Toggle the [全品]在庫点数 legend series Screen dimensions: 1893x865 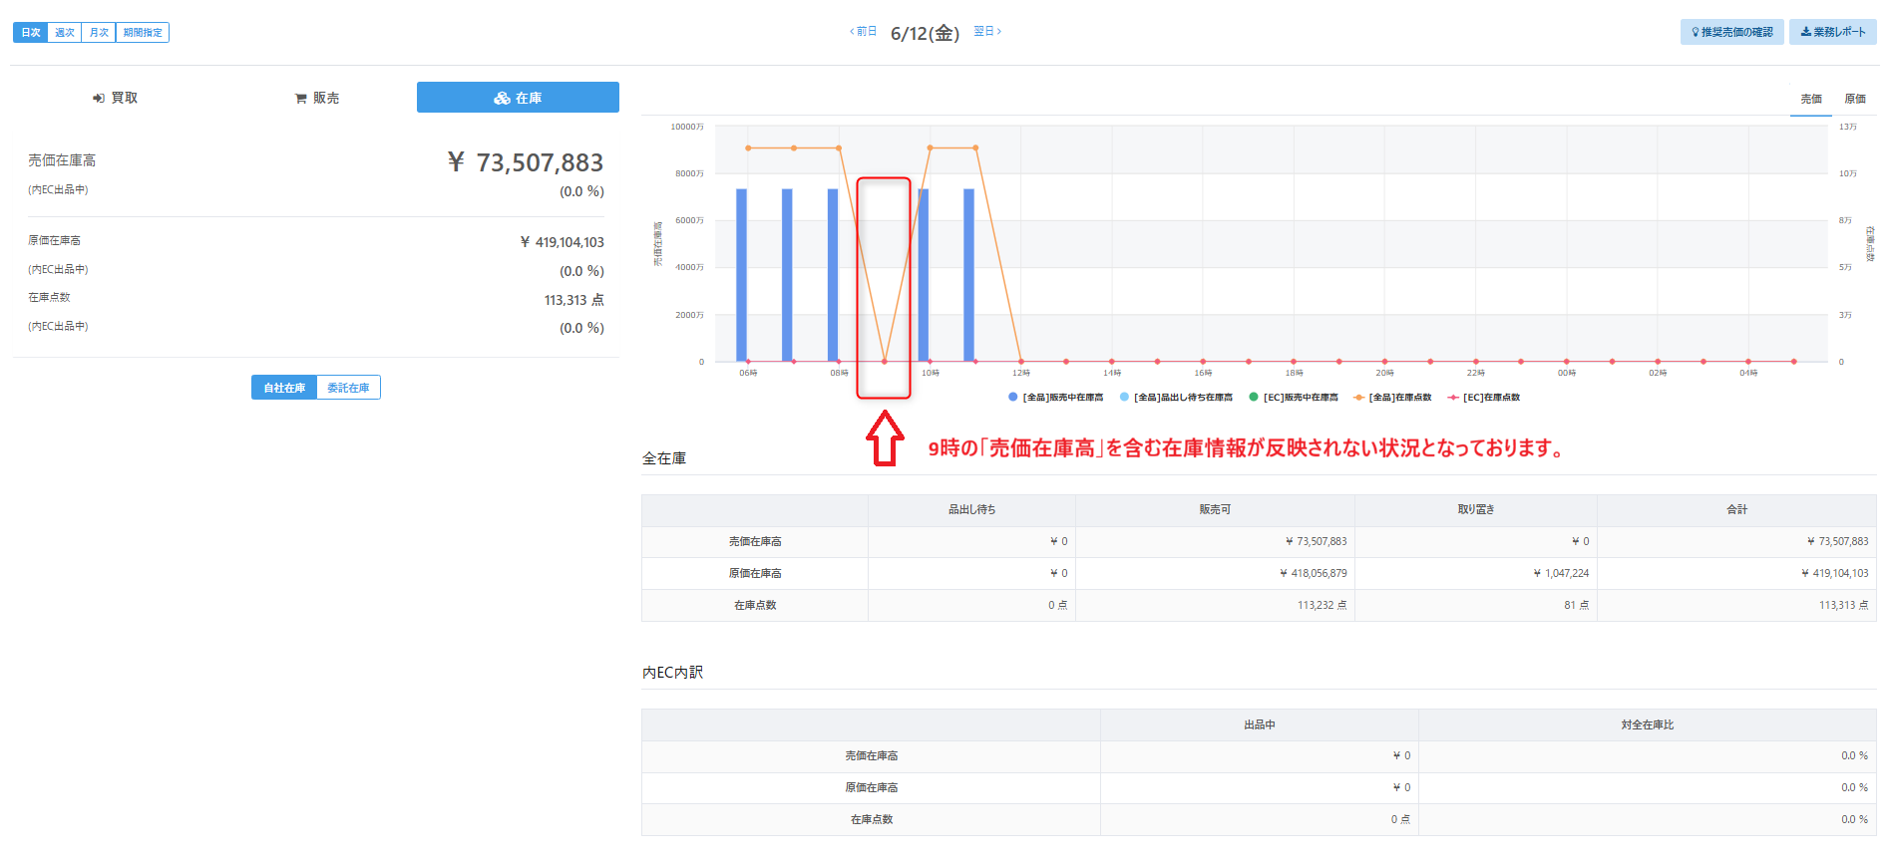[1392, 398]
